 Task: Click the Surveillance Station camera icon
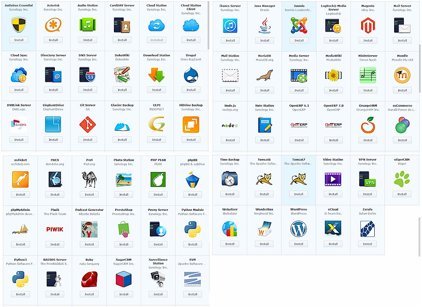coord(158,279)
